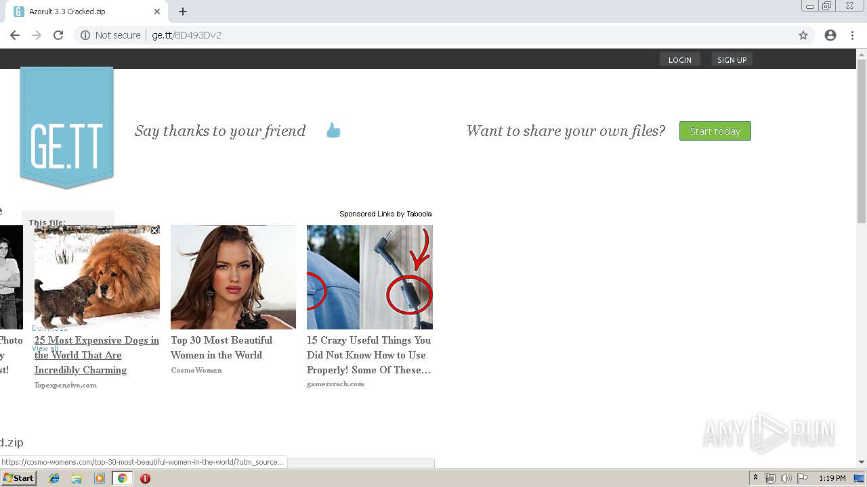Click the scrollbar up arrow

click(862, 53)
